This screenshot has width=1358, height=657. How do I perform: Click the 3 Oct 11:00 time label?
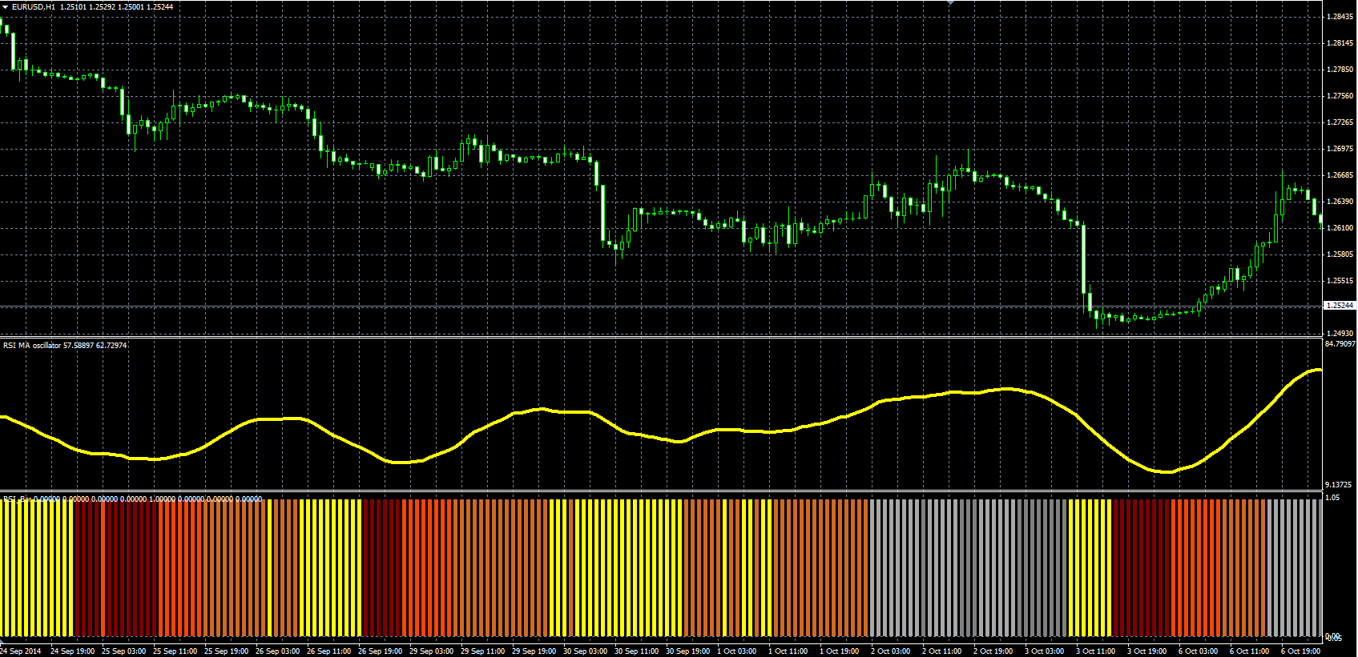click(1096, 651)
